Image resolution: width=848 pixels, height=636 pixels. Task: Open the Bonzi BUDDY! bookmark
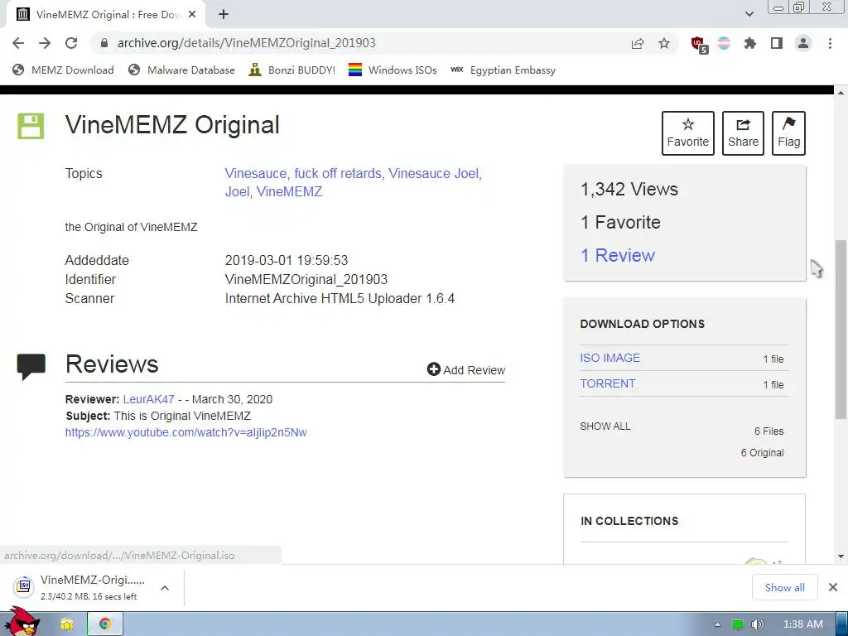click(292, 70)
